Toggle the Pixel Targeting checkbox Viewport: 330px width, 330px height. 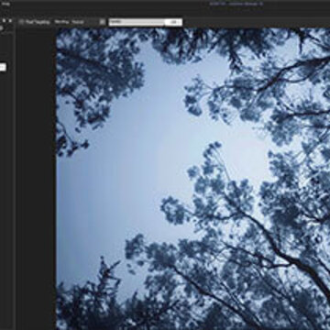(22, 22)
